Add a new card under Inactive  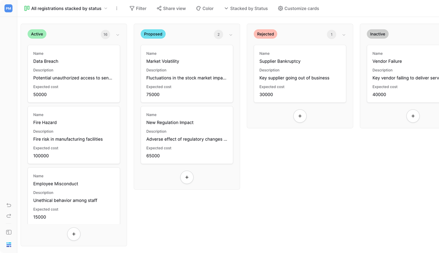pos(413,116)
